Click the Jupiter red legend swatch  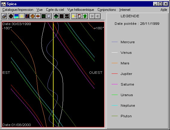click(115, 74)
